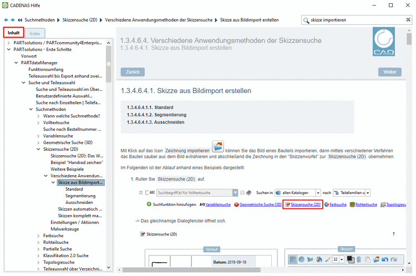Screen dimensions: 416x276
Task: Click the Variablensuche link
Action: pos(218,205)
